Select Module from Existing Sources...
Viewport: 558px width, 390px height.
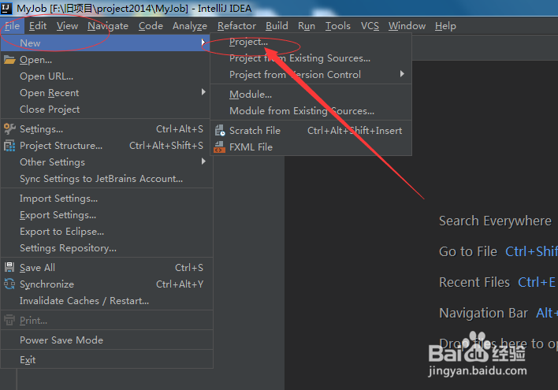pyautogui.click(x=311, y=110)
